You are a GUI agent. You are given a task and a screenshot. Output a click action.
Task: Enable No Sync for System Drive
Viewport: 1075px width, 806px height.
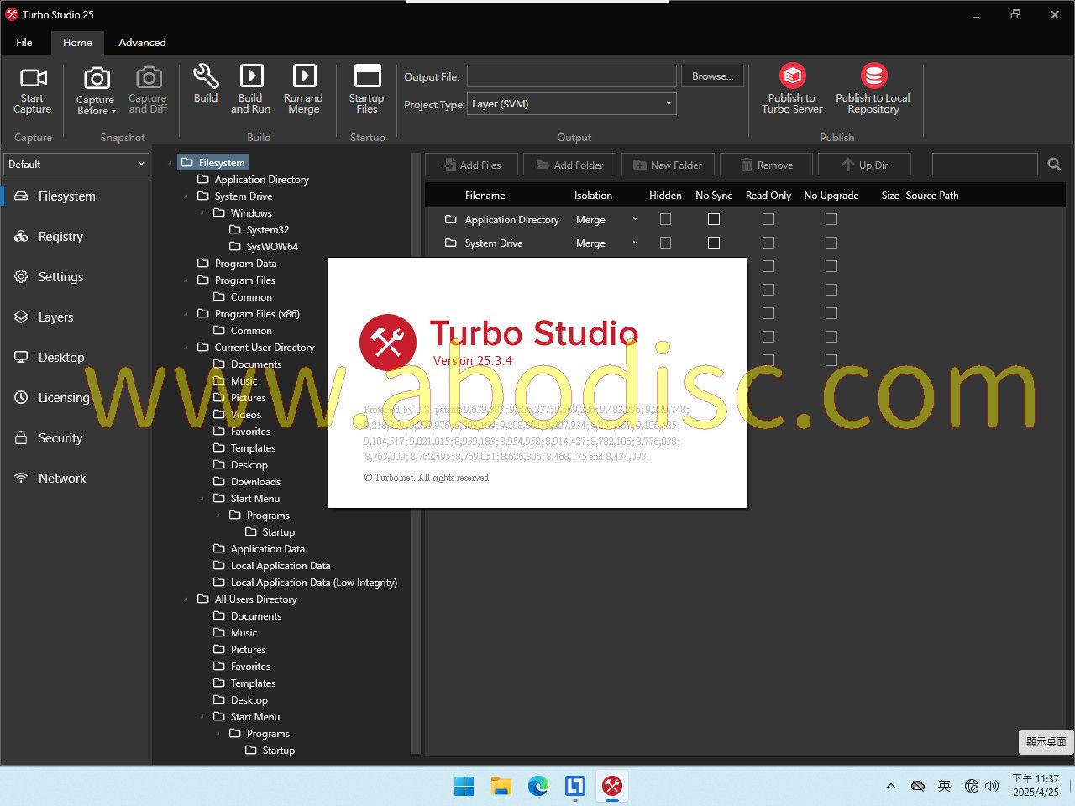pyautogui.click(x=714, y=243)
